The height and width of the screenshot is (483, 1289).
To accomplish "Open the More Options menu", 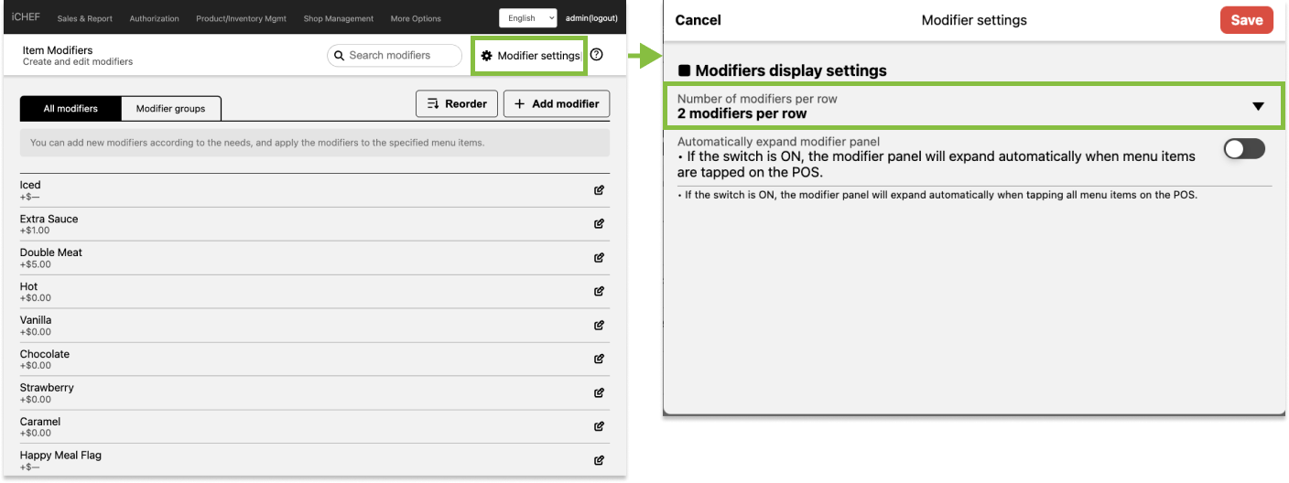I will click(x=415, y=18).
